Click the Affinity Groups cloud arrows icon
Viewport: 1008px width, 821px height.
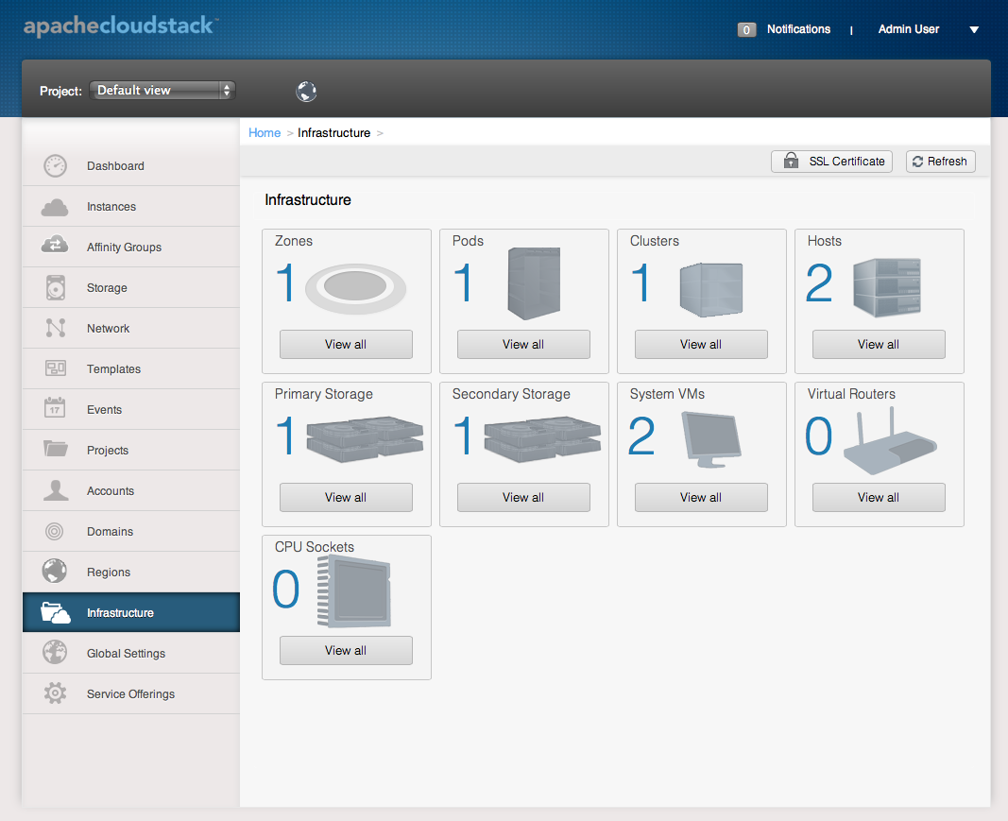(55, 245)
